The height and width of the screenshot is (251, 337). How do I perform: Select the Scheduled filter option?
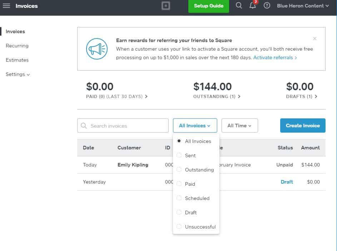[193, 198]
